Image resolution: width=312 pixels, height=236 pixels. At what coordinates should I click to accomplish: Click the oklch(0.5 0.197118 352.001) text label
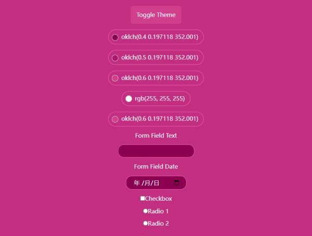coord(159,58)
